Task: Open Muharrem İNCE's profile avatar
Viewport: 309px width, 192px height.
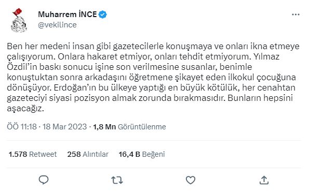Action: (x=19, y=20)
